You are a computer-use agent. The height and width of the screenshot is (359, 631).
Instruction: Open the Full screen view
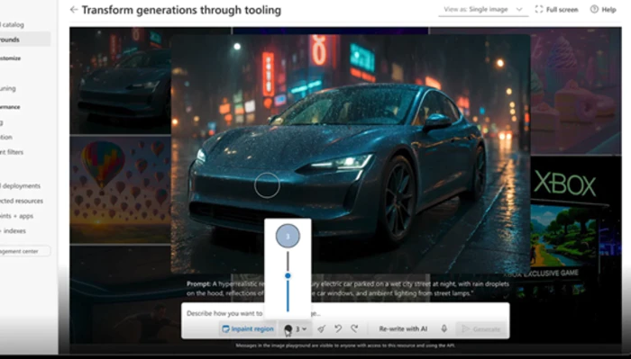556,10
